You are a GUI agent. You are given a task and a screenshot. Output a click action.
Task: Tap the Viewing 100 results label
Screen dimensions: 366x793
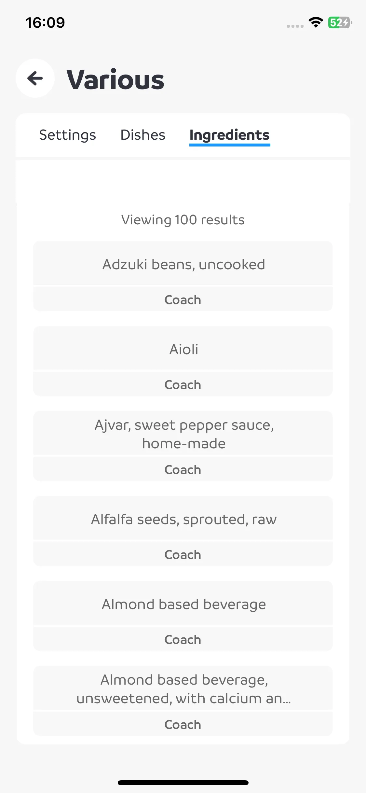pyautogui.click(x=183, y=220)
